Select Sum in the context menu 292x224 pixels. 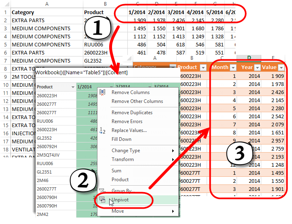pos(116,171)
